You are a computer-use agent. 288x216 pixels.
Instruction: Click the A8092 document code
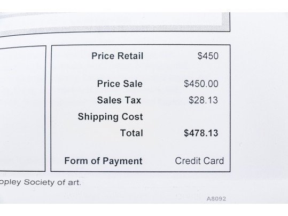pyautogui.click(x=216, y=199)
